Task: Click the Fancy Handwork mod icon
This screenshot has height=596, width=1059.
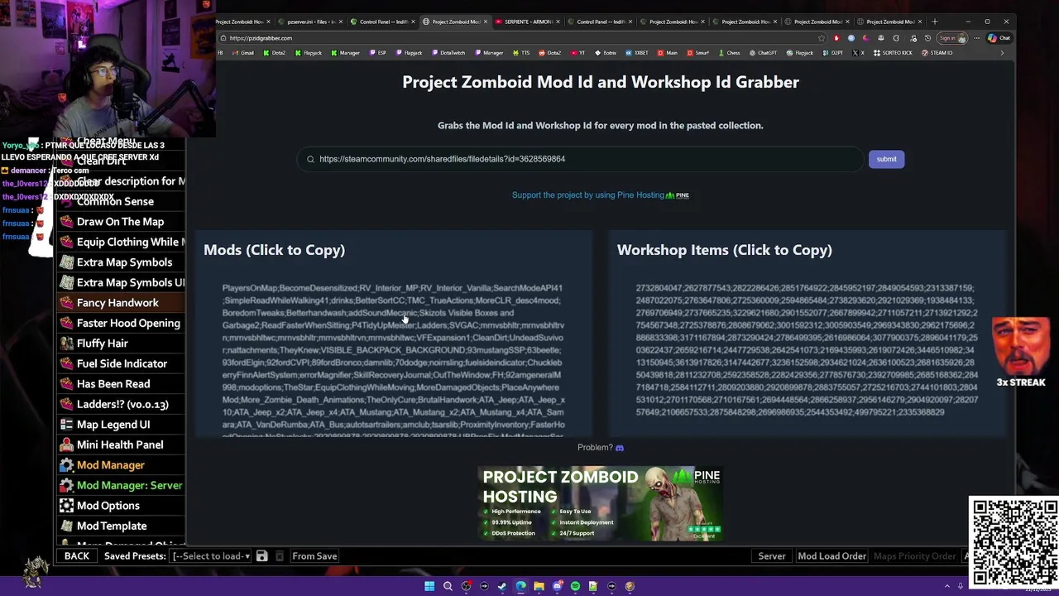Action: click(x=66, y=303)
